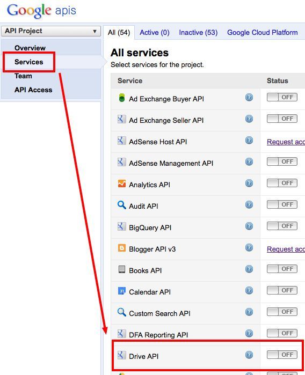Click the AdSense Management API icon
The width and height of the screenshot is (305, 375).
click(121, 162)
